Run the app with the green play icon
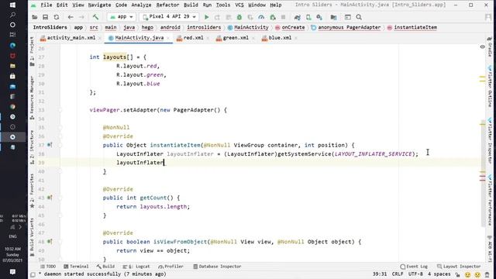496x279 pixels. point(207,17)
